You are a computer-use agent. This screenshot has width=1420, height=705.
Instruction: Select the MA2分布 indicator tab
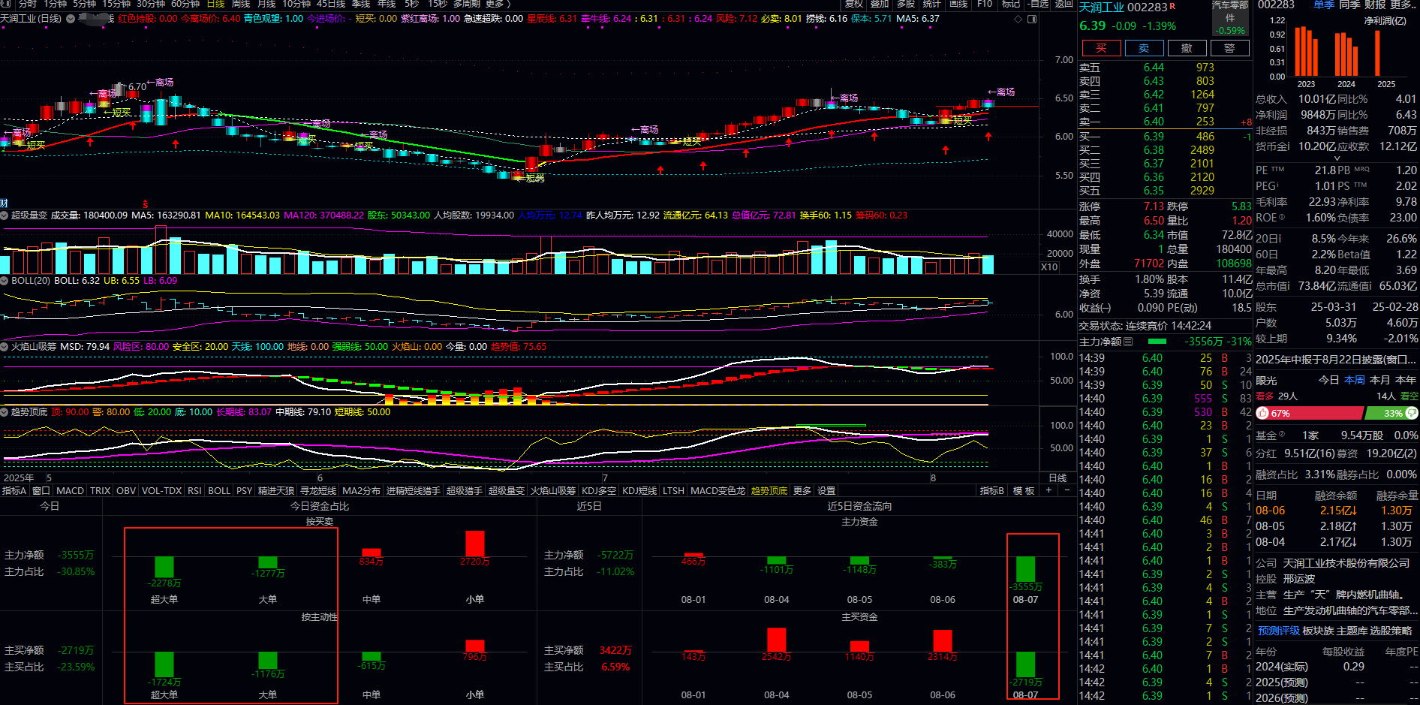coord(361,490)
